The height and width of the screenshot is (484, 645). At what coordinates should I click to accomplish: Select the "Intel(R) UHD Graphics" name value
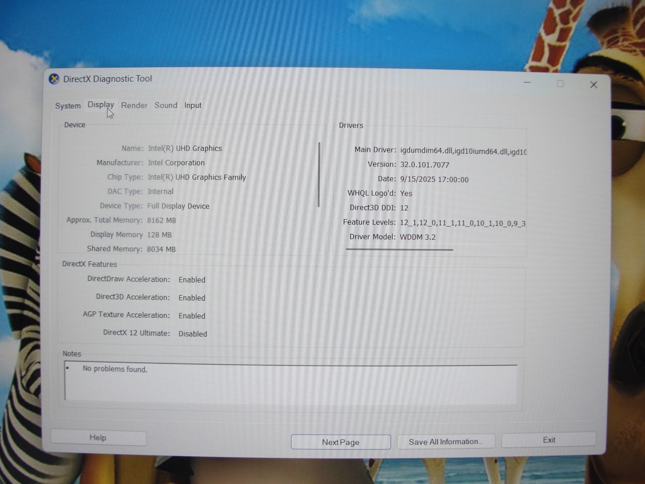pyautogui.click(x=185, y=148)
